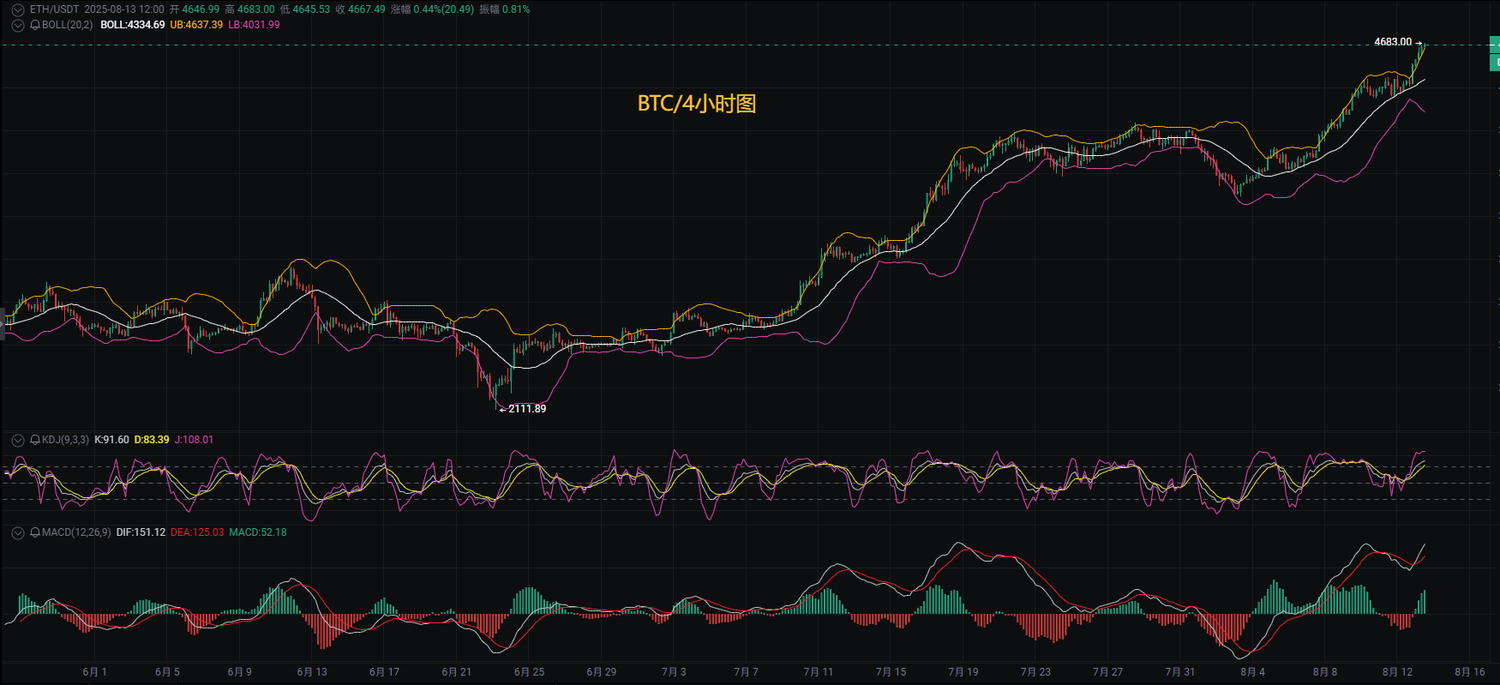Collapse the ETH/USDT main chart header chevron
Screen dimensions: 1500x685
coord(18,10)
